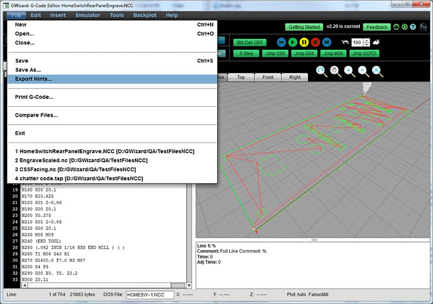Open the Help menu
Image resolution: width=433 pixels, height=304 pixels.
click(x=172, y=15)
